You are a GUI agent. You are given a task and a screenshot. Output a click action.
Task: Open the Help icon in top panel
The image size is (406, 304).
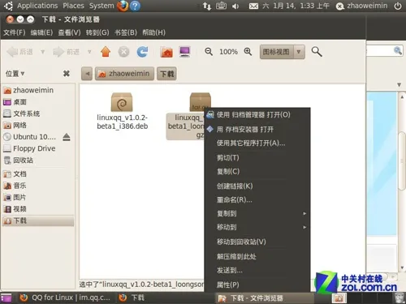[x=136, y=6]
